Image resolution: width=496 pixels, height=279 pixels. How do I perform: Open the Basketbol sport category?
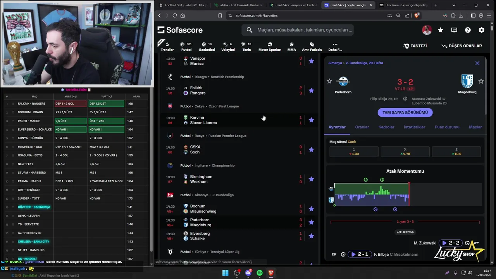pos(207,46)
